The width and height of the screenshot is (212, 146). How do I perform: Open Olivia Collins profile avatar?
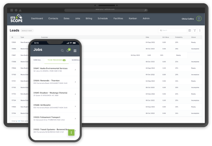click(x=199, y=19)
